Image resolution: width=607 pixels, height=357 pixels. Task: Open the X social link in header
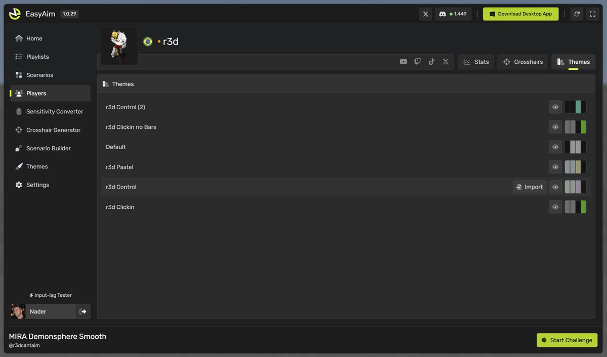(425, 14)
